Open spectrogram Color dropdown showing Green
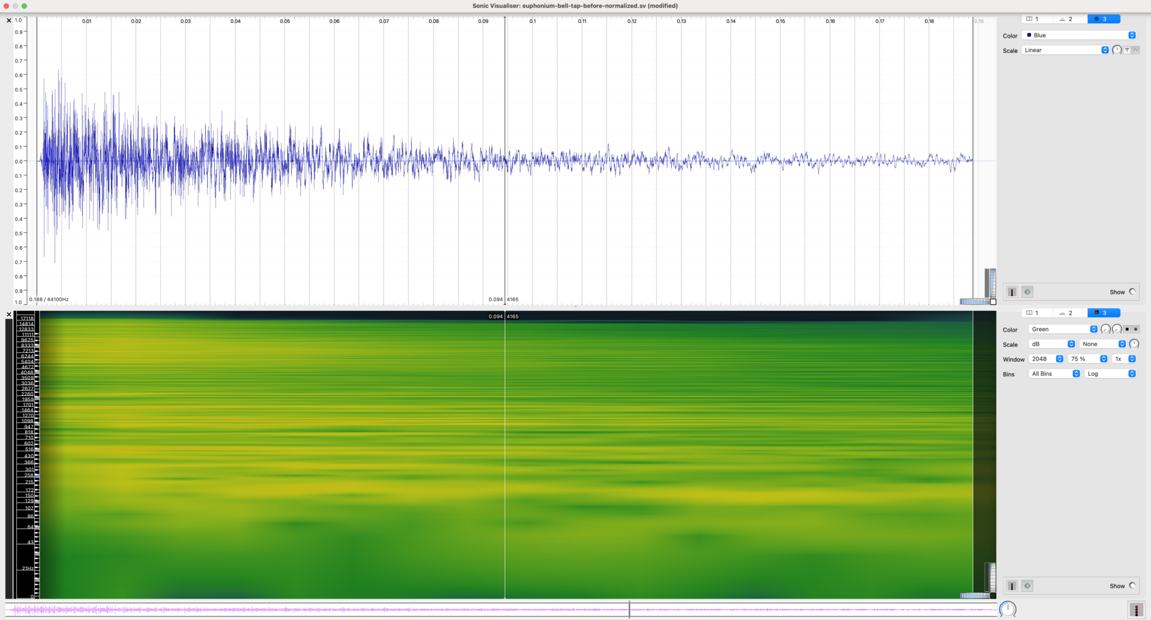The image size is (1151, 620). point(1063,329)
